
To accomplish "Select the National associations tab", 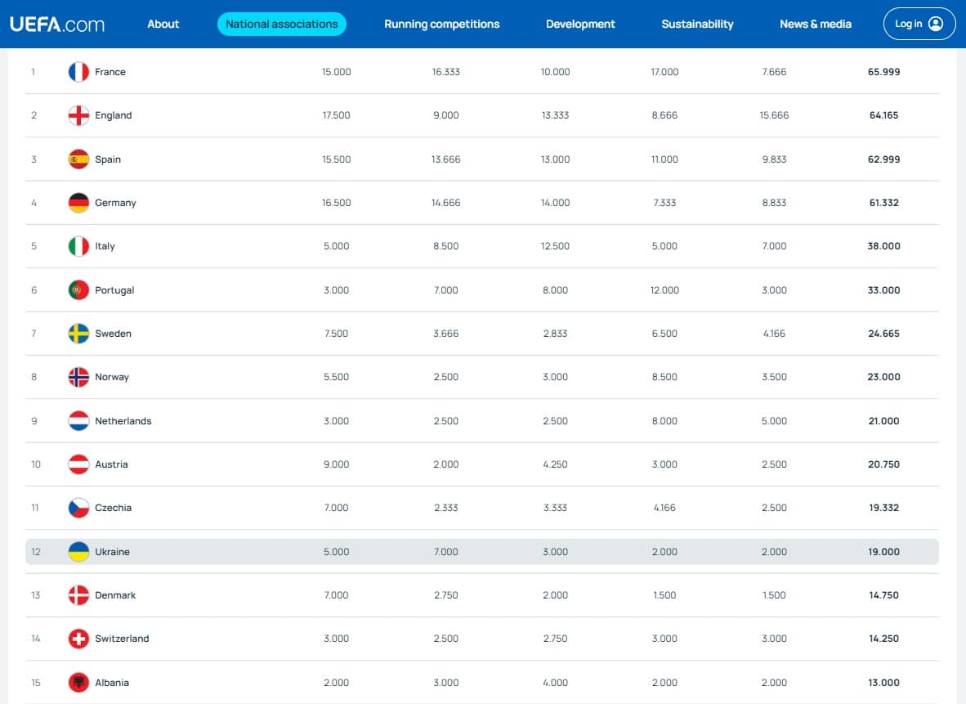I will [281, 24].
